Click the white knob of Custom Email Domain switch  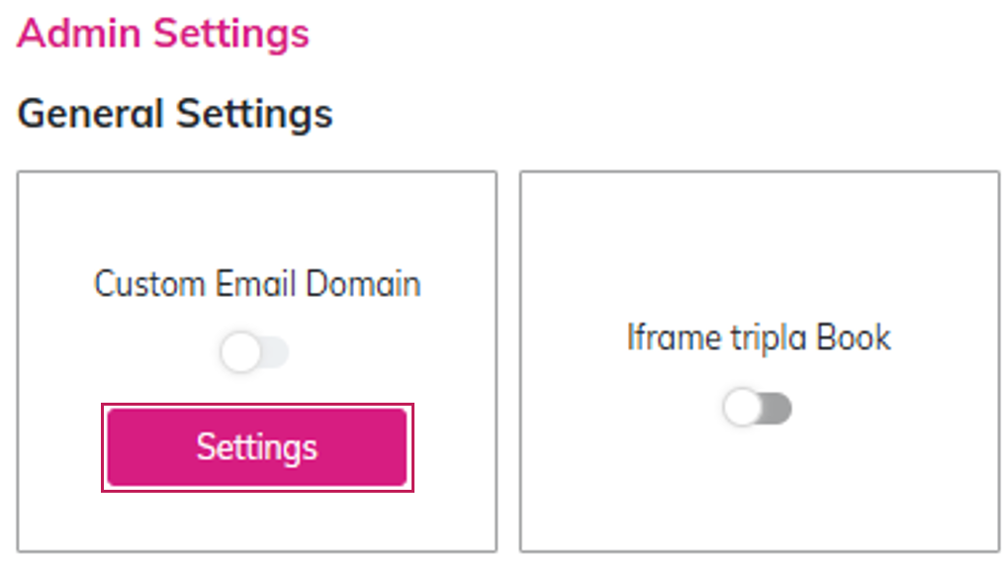pyautogui.click(x=240, y=353)
